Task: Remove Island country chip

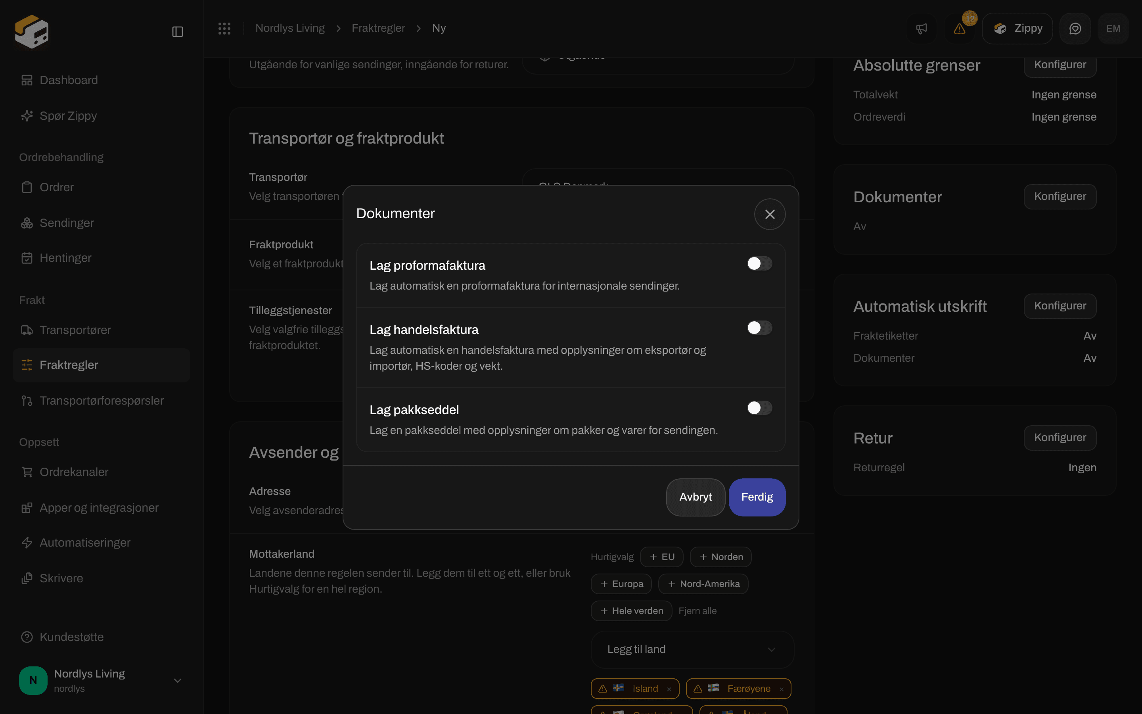Action: 669,689
